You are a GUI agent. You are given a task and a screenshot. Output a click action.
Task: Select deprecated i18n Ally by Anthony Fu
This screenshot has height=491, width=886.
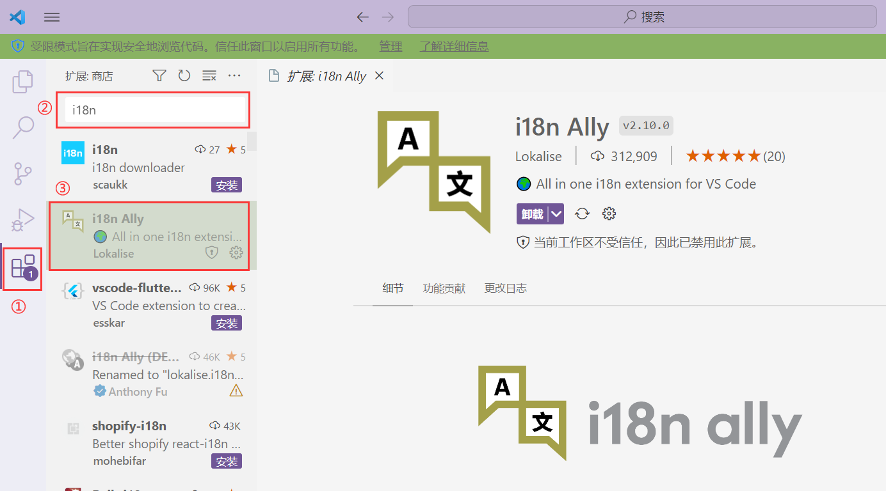click(x=152, y=373)
